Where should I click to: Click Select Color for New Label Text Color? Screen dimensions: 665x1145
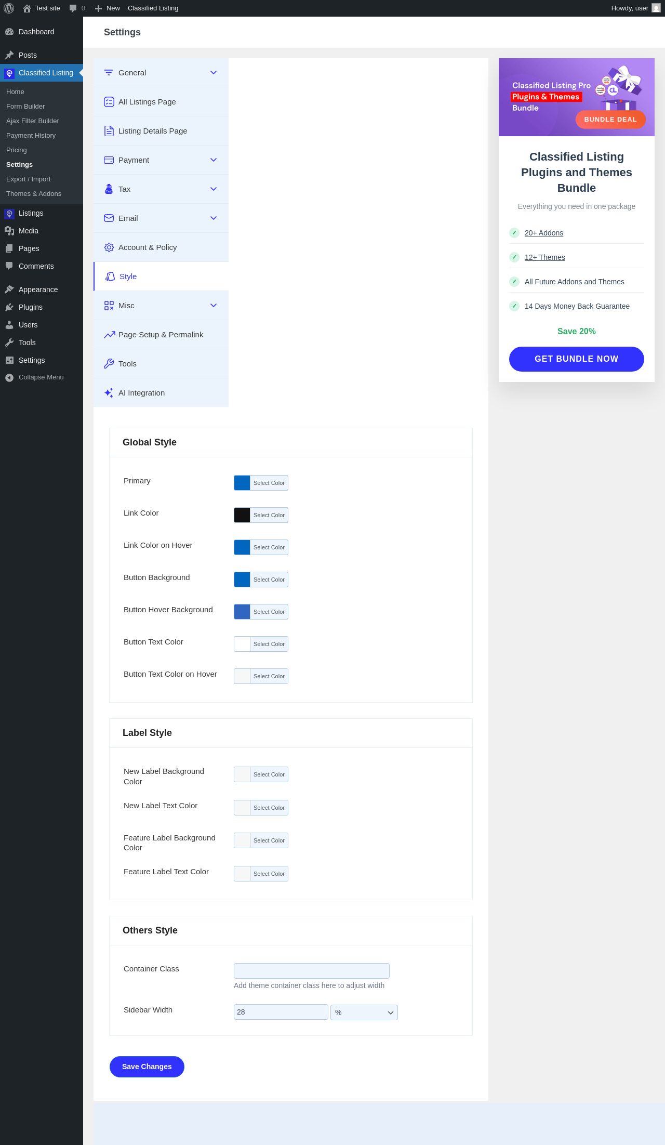[x=269, y=808]
